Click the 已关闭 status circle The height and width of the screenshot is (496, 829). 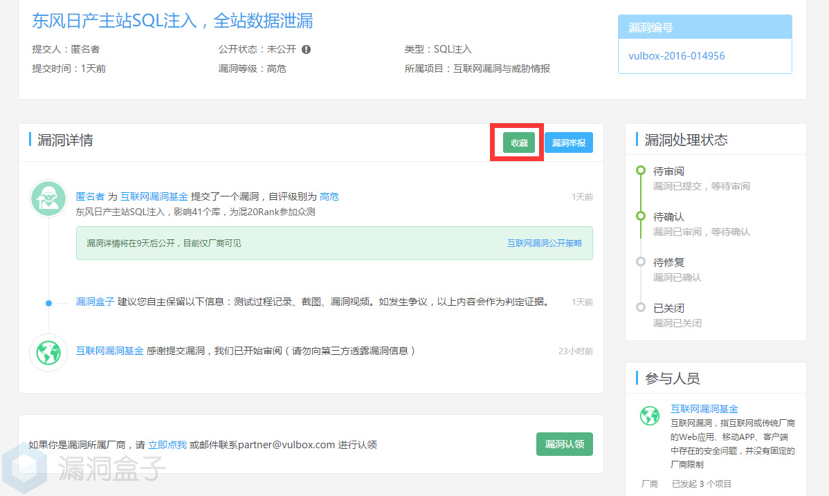pos(640,308)
